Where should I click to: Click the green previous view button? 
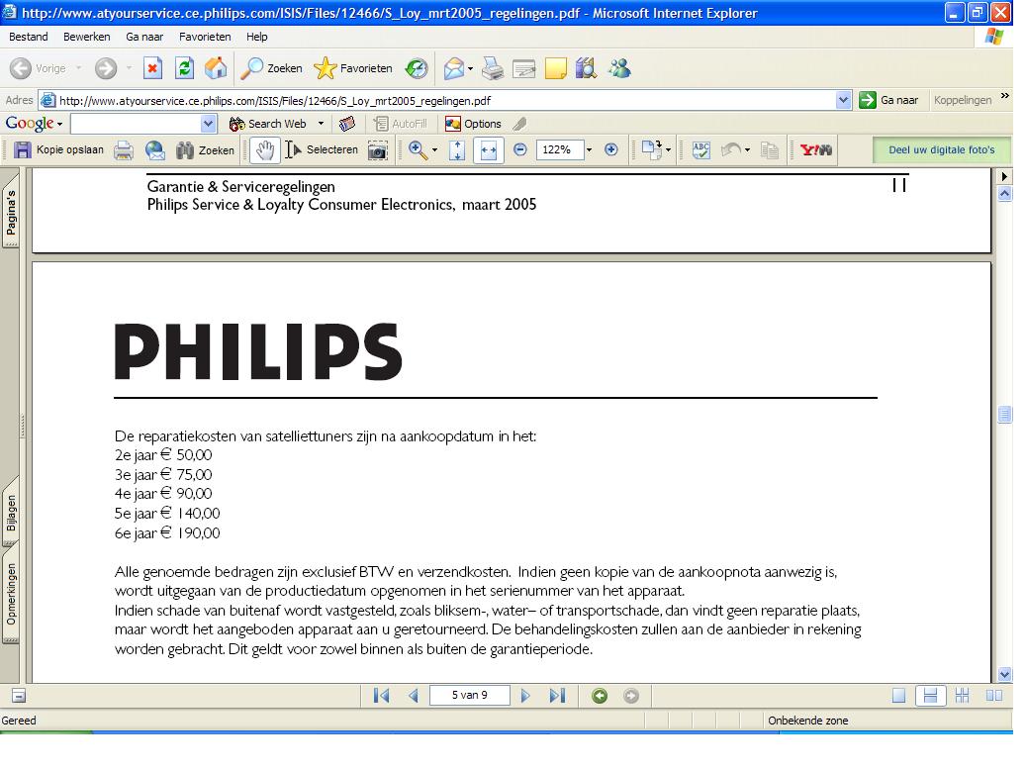point(600,696)
